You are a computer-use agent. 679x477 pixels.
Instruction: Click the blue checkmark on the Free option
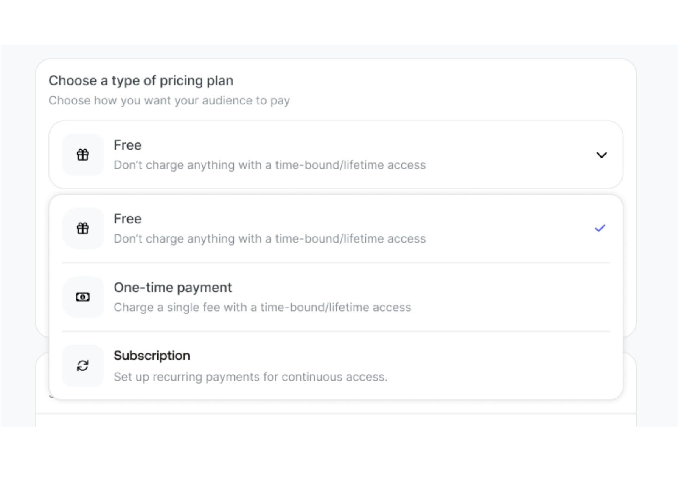[x=600, y=229]
